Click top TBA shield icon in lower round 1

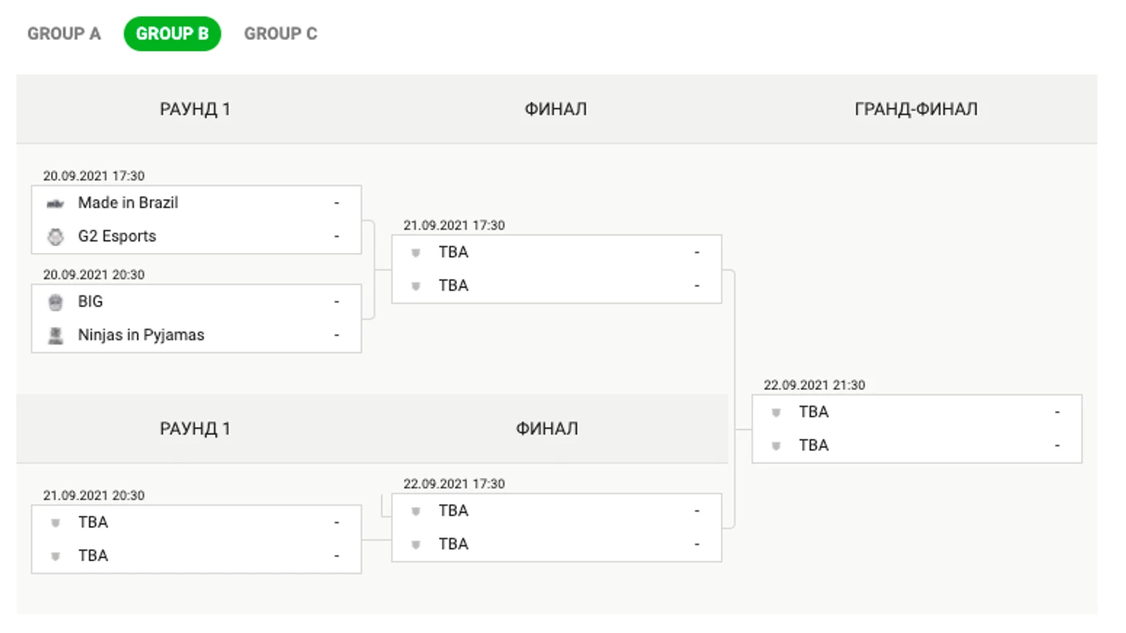pyautogui.click(x=56, y=523)
